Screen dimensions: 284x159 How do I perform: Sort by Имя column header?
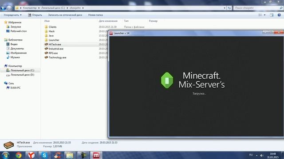tap(47, 21)
